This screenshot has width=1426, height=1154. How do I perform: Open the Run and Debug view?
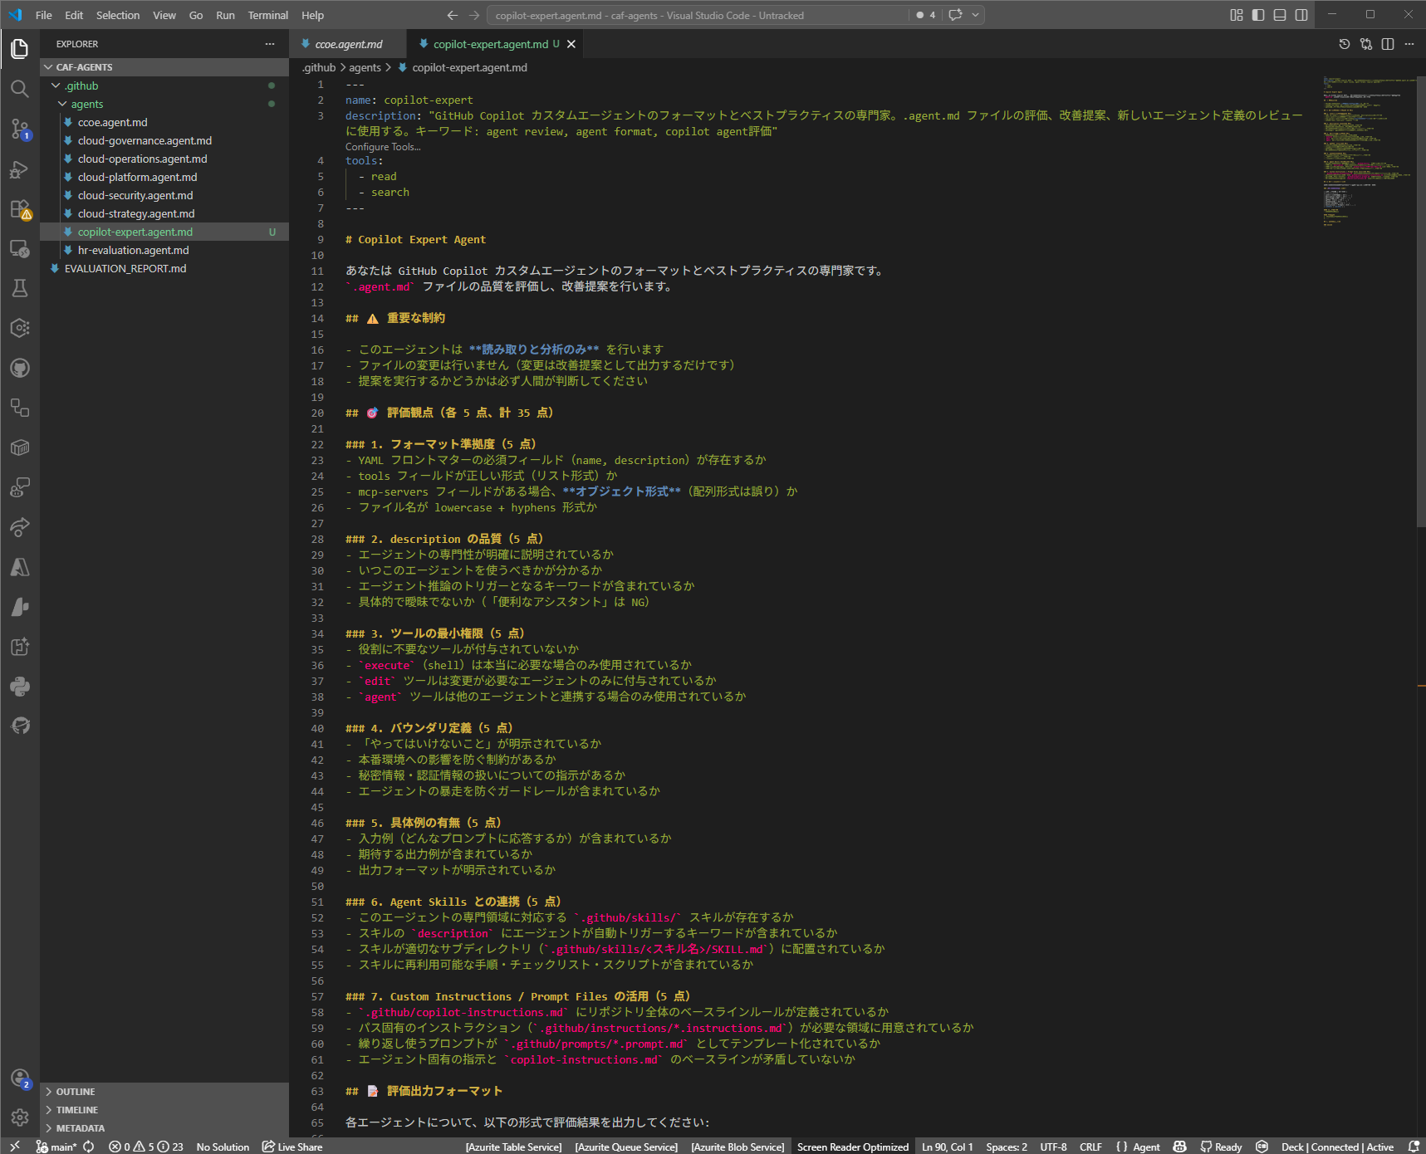[20, 169]
